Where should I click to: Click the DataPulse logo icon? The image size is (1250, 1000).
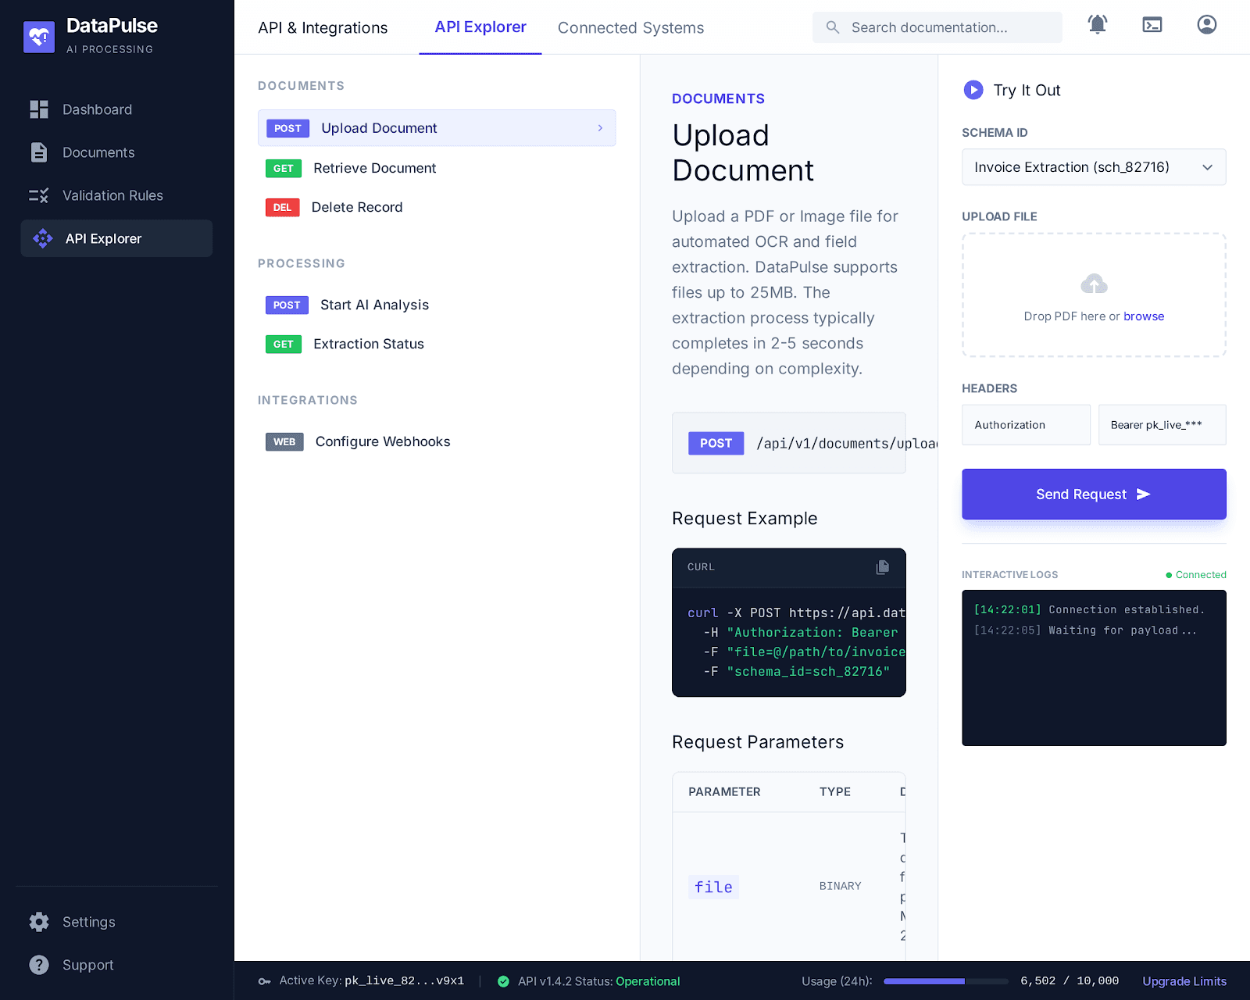[x=39, y=37]
